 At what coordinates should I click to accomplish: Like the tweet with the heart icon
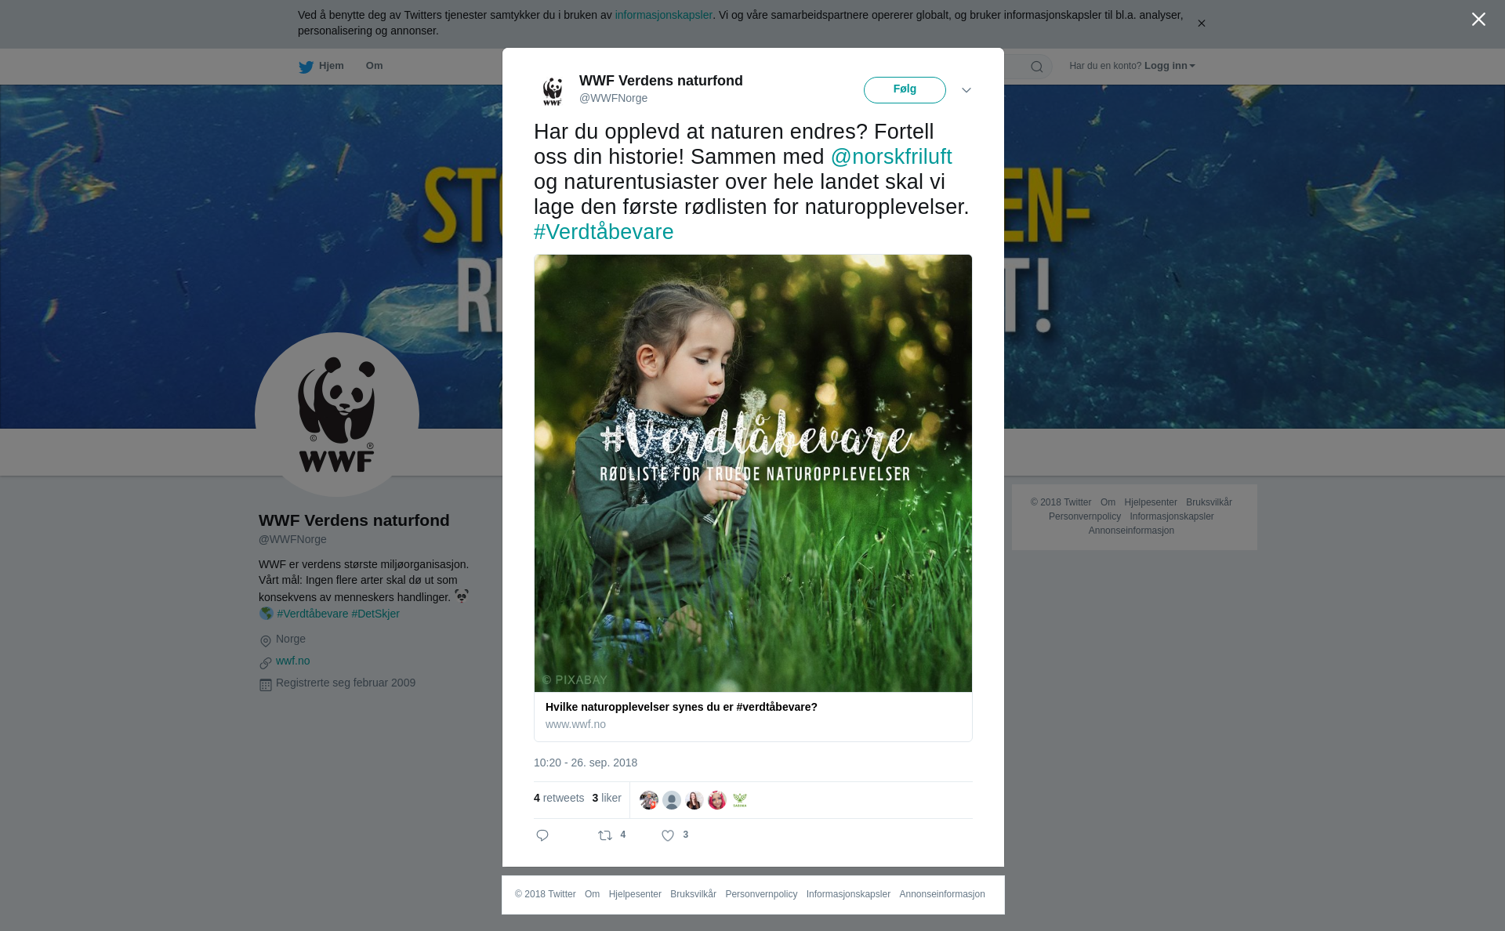pyautogui.click(x=668, y=835)
